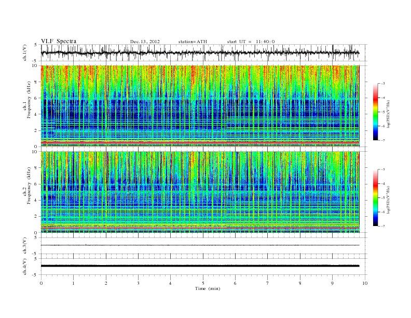Click time-axis tick label "4"
Viewport: 411px width, 318px height.
pyautogui.click(x=170, y=283)
